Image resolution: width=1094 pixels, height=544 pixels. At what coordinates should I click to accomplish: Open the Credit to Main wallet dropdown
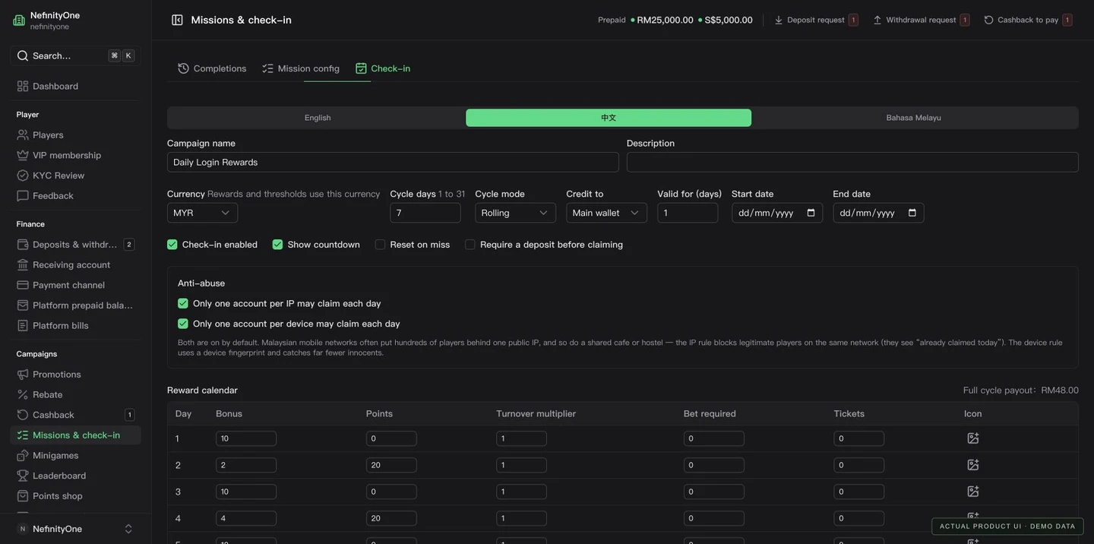pos(607,213)
